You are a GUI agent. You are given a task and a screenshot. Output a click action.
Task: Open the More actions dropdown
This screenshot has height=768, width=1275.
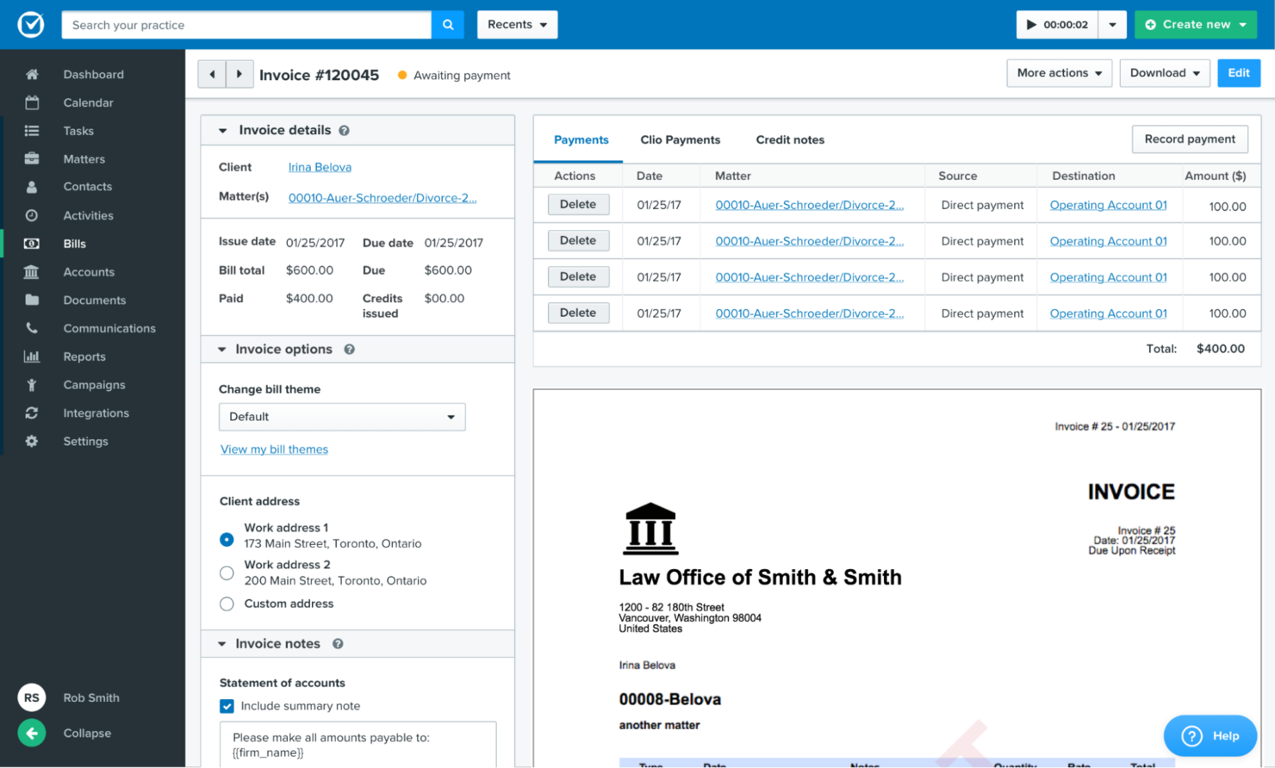1059,73
